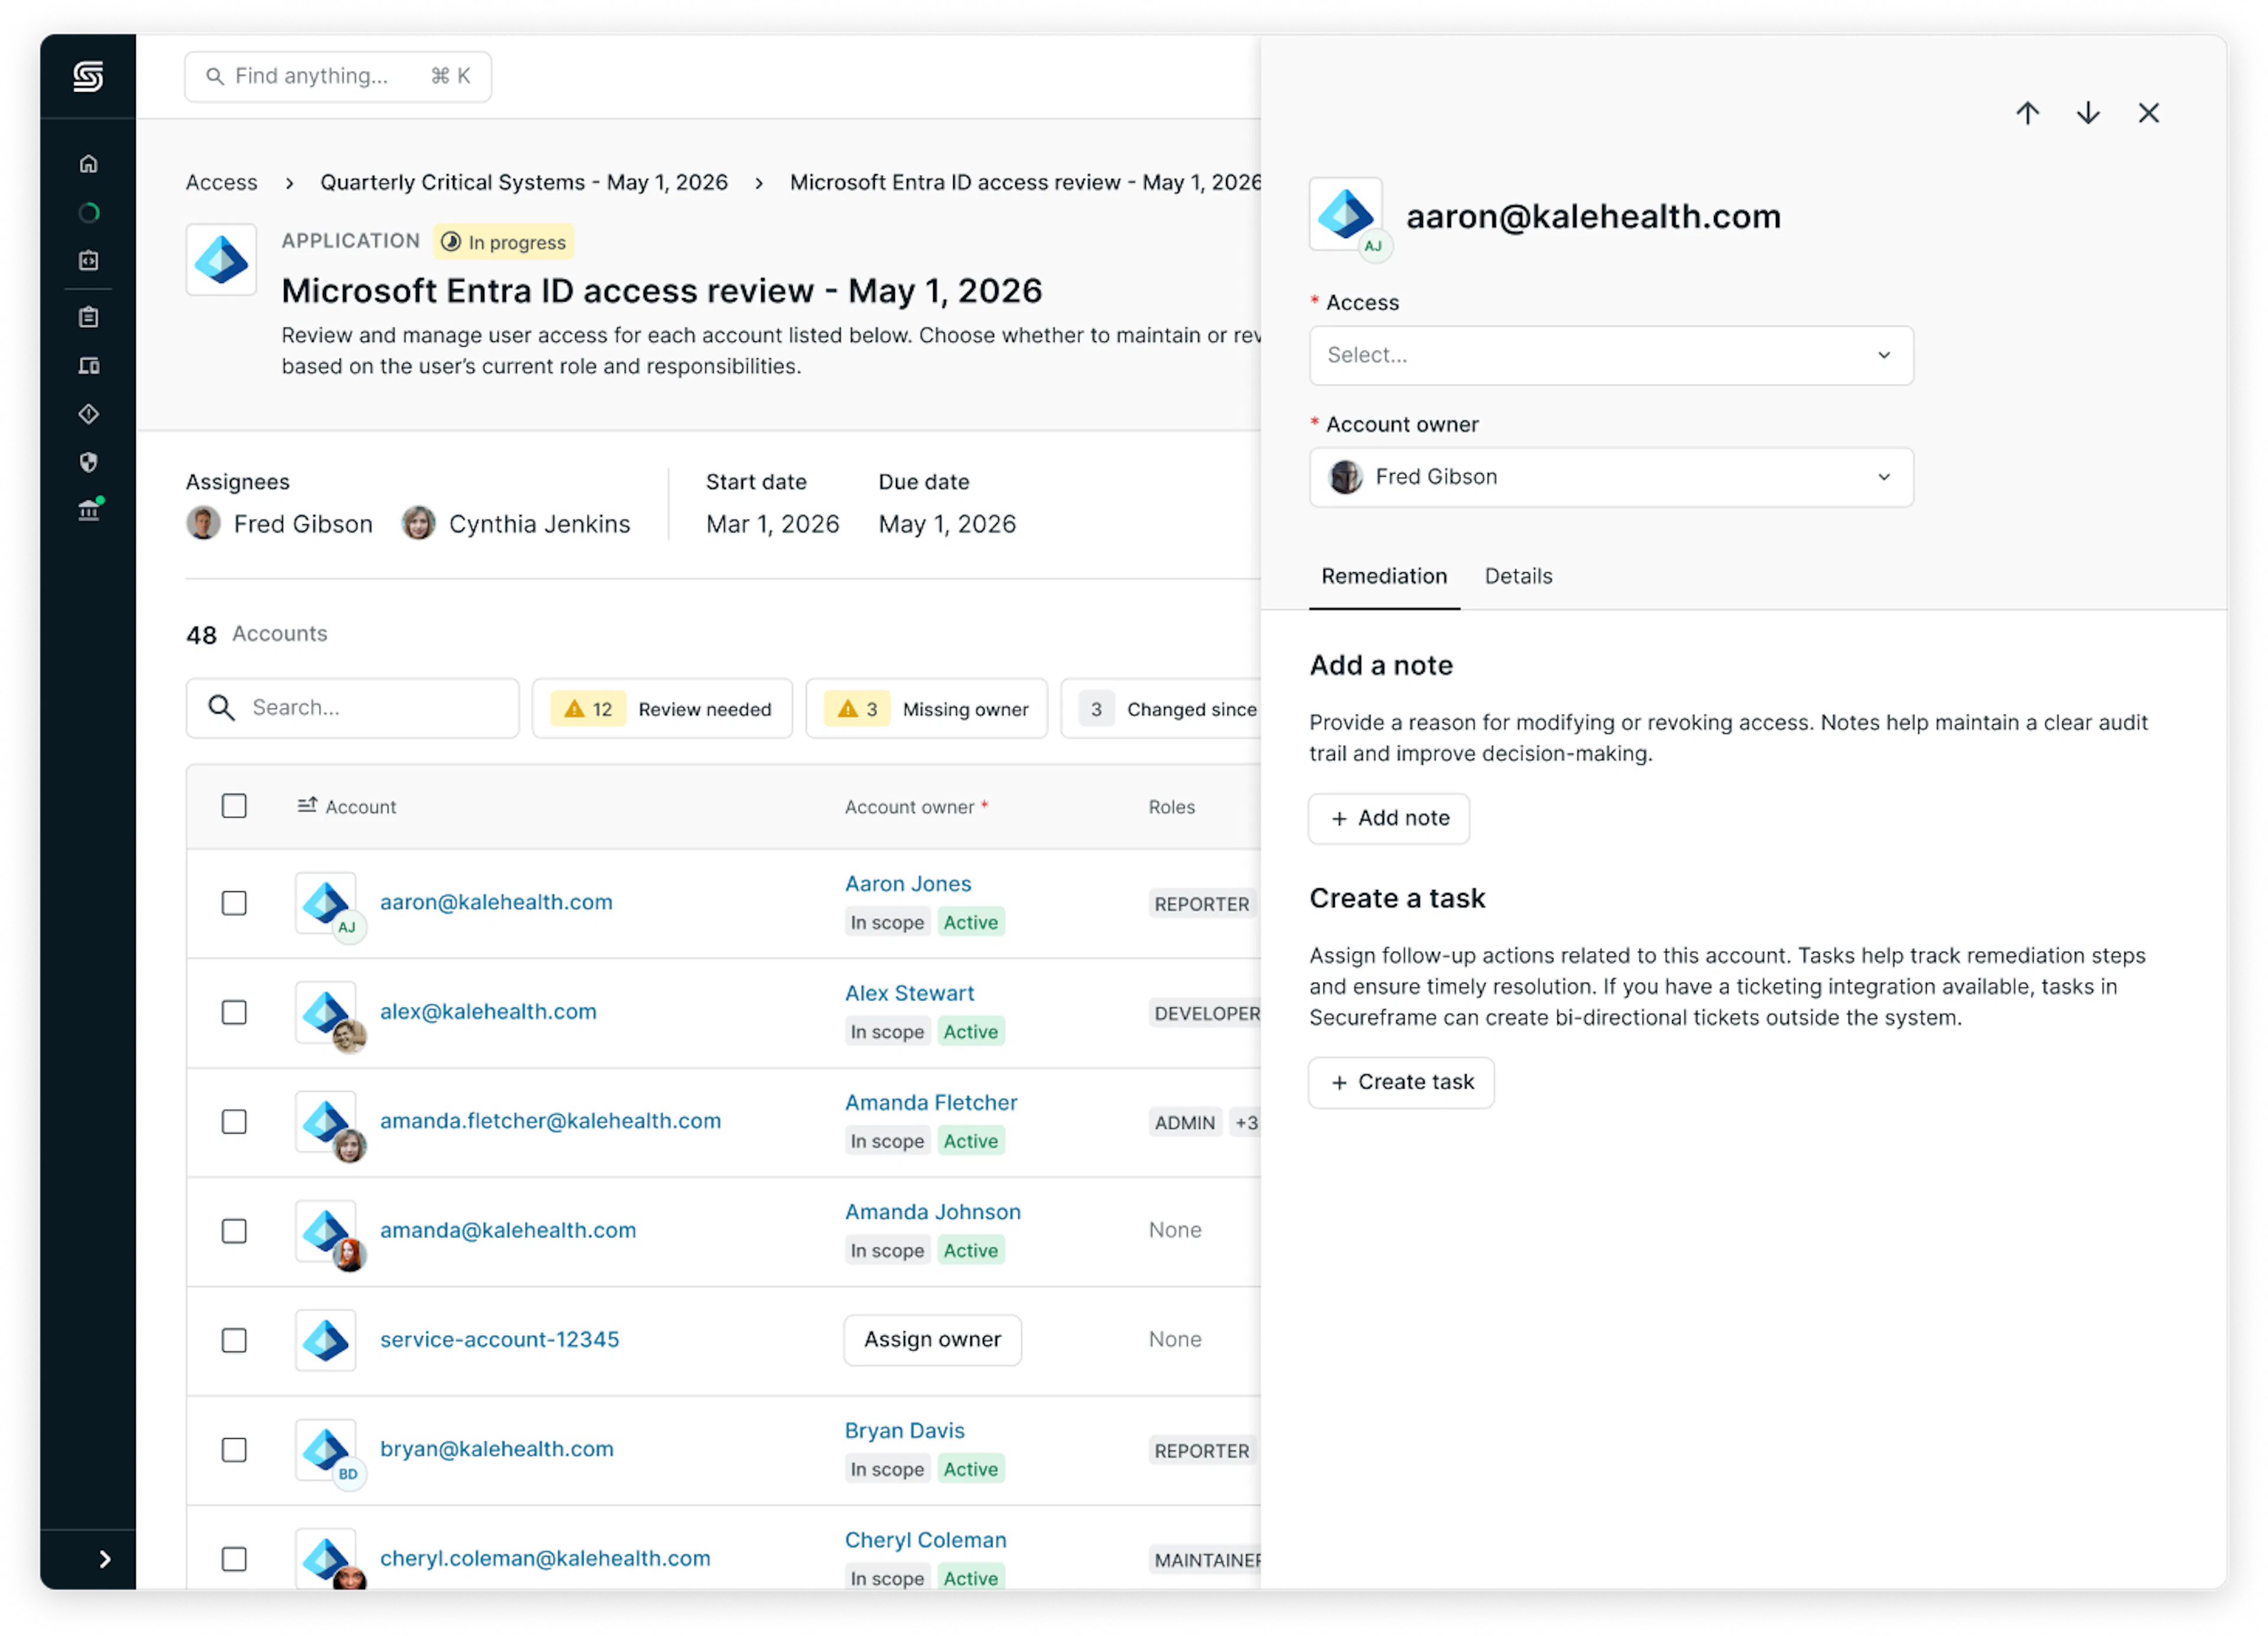Viewport: 2268px width, 1636px height.
Task: Open the bank building sidebar icon
Action: click(x=89, y=510)
